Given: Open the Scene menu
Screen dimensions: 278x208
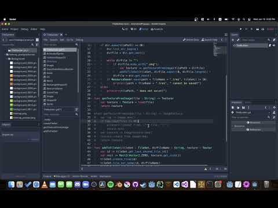Looking at the screenshot, I should click(x=5, y=29).
